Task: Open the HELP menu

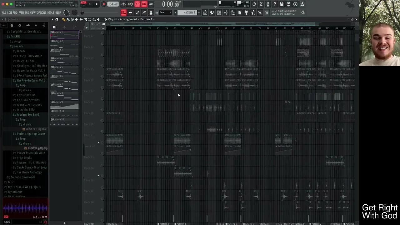Action: (58, 12)
